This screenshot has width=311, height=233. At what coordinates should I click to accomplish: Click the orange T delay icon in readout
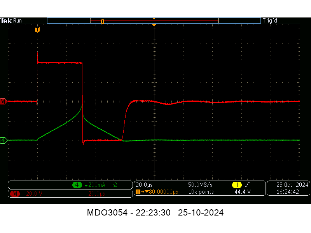138,192
